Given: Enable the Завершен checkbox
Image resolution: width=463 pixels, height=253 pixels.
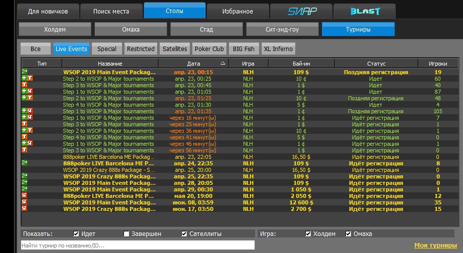Looking at the screenshot, I should tap(127, 234).
